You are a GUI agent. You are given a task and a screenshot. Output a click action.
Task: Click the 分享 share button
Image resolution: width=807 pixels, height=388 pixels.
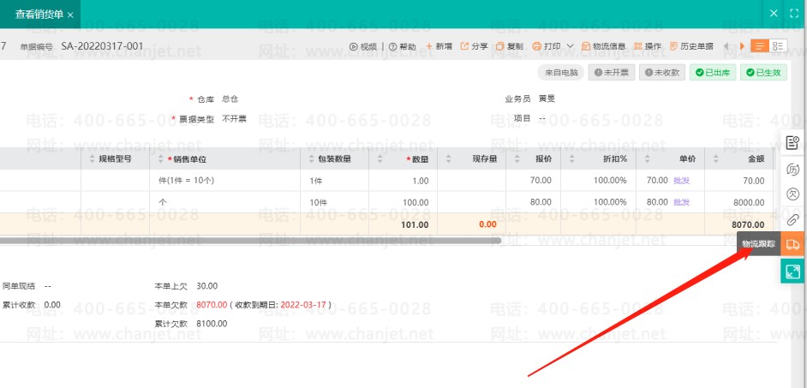(x=474, y=46)
